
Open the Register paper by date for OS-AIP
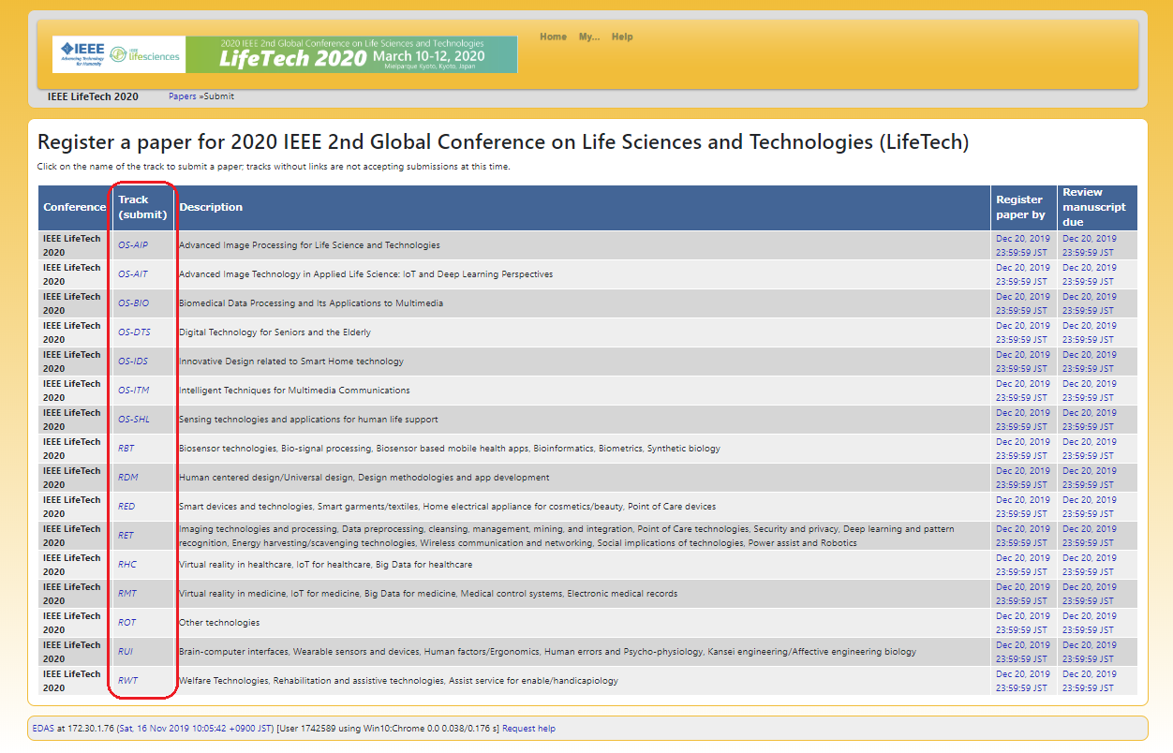pyautogui.click(x=1023, y=245)
